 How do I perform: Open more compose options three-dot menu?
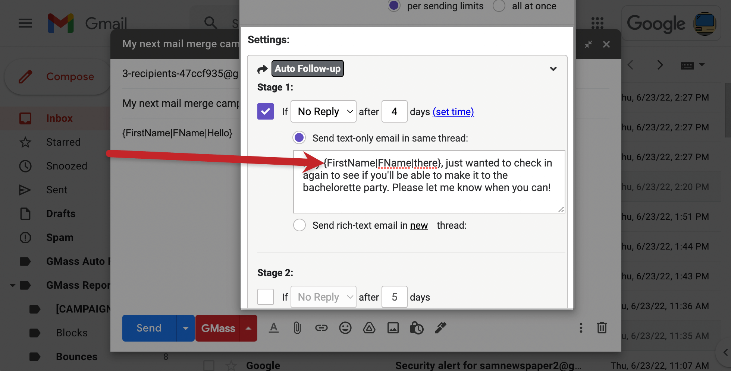point(581,328)
